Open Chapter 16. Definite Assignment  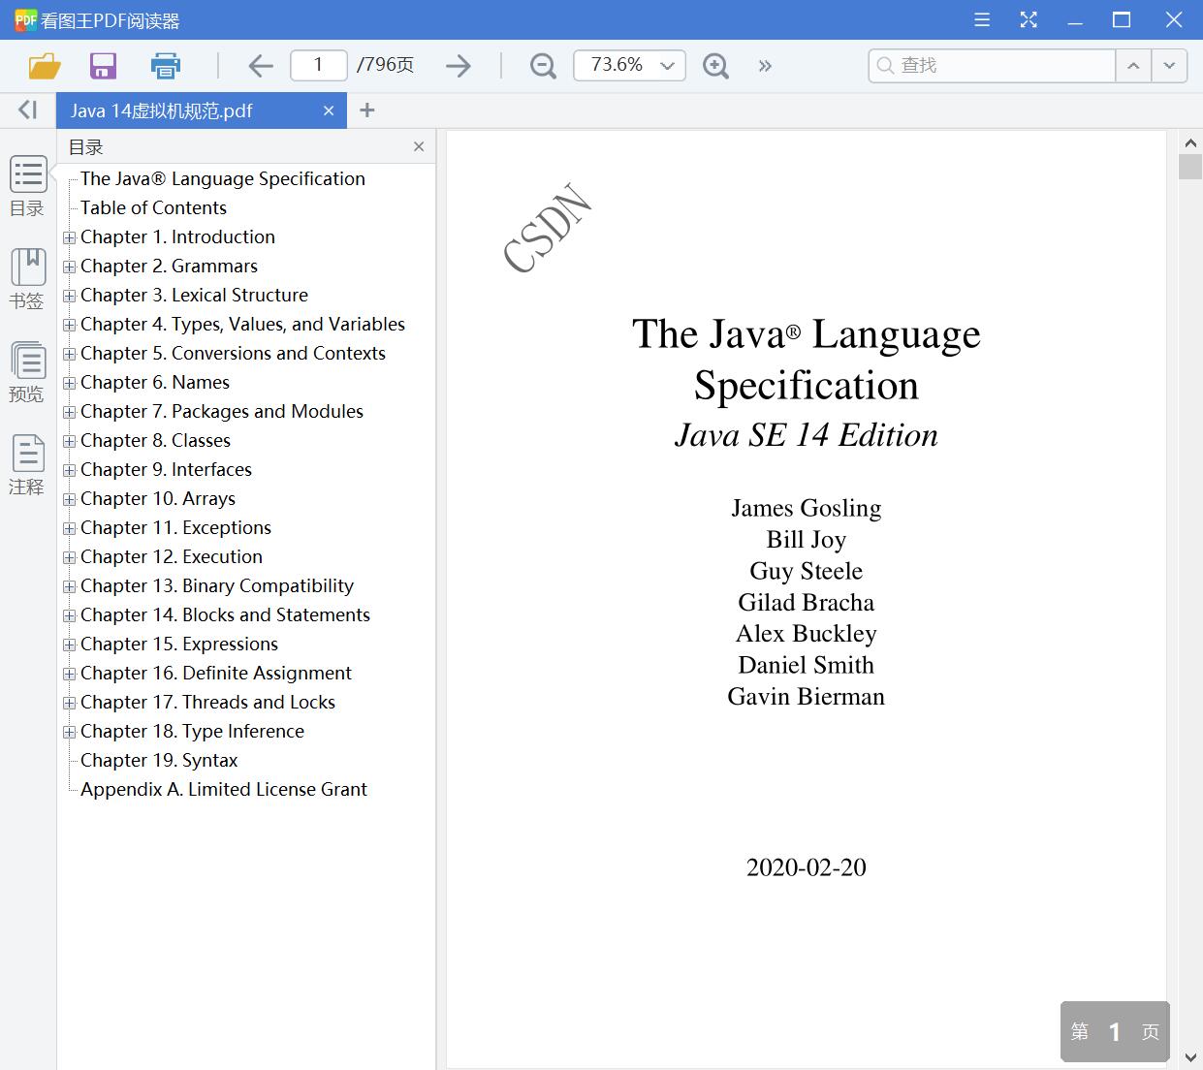click(216, 673)
